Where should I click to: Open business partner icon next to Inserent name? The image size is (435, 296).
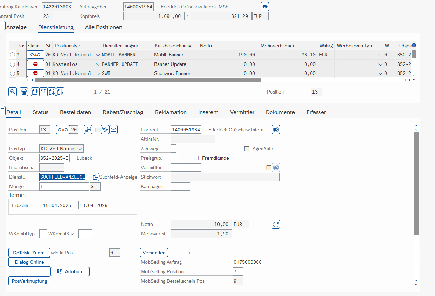tap(276, 130)
